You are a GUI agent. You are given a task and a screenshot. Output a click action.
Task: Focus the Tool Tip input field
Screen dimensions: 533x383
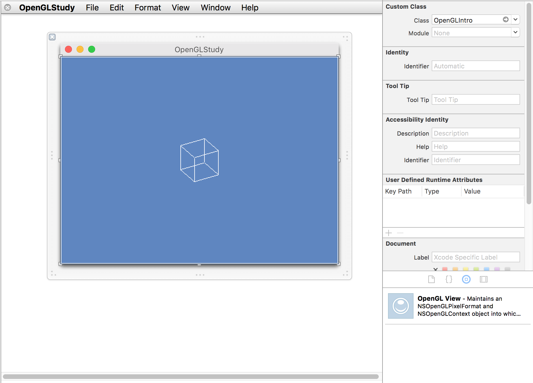click(x=476, y=99)
